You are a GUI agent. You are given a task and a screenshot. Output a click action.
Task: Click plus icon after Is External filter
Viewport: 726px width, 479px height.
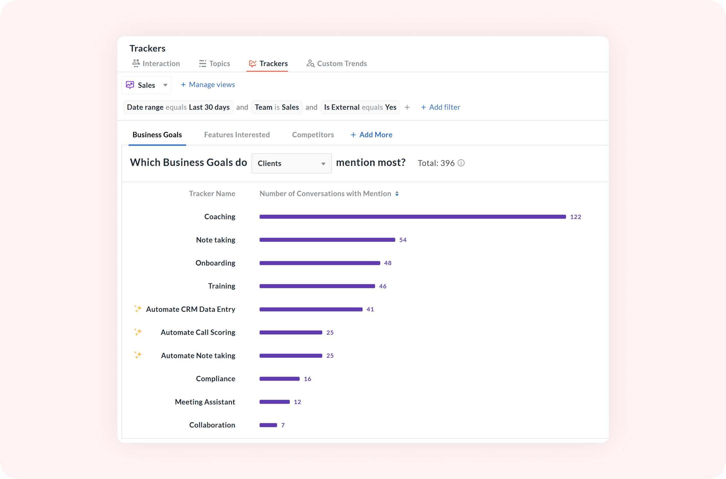(x=407, y=107)
